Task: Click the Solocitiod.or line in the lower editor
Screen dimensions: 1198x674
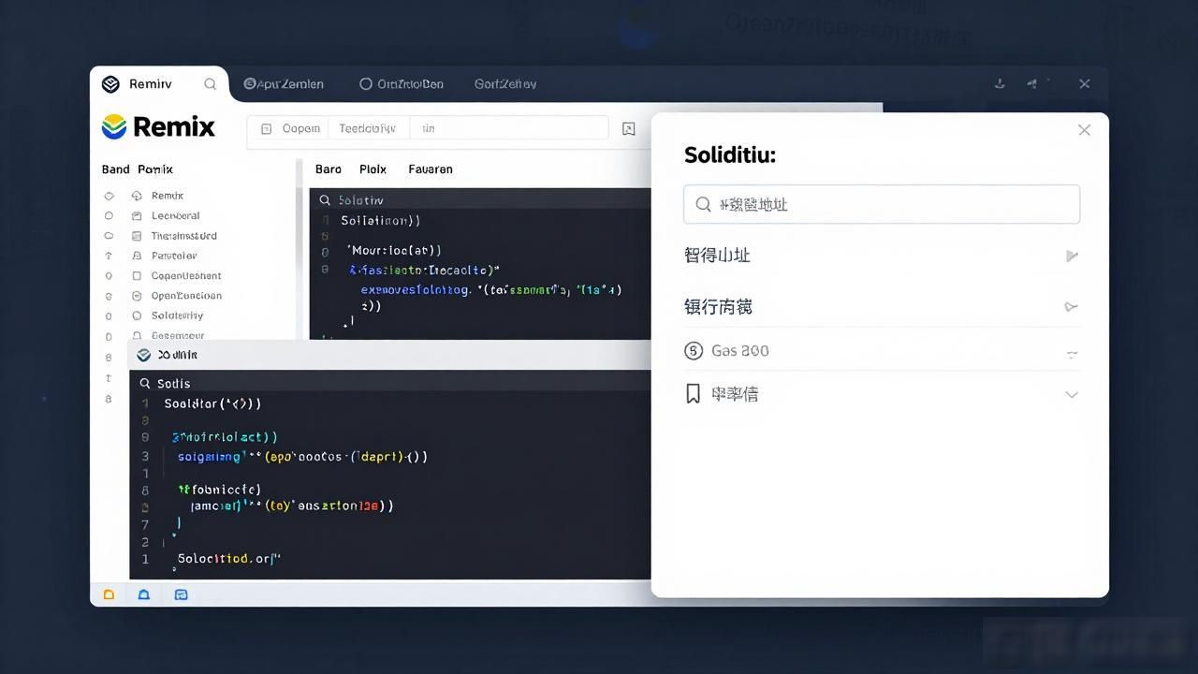Action: [x=229, y=558]
